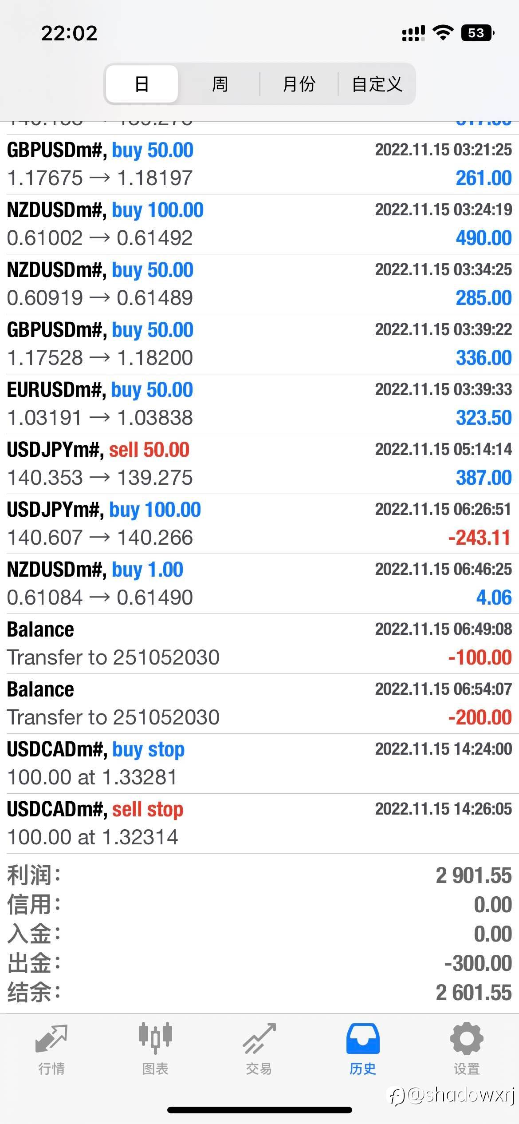This screenshot has width=519, height=1124.
Task: Switch to the 月份 month segment
Action: pyautogui.click(x=299, y=84)
